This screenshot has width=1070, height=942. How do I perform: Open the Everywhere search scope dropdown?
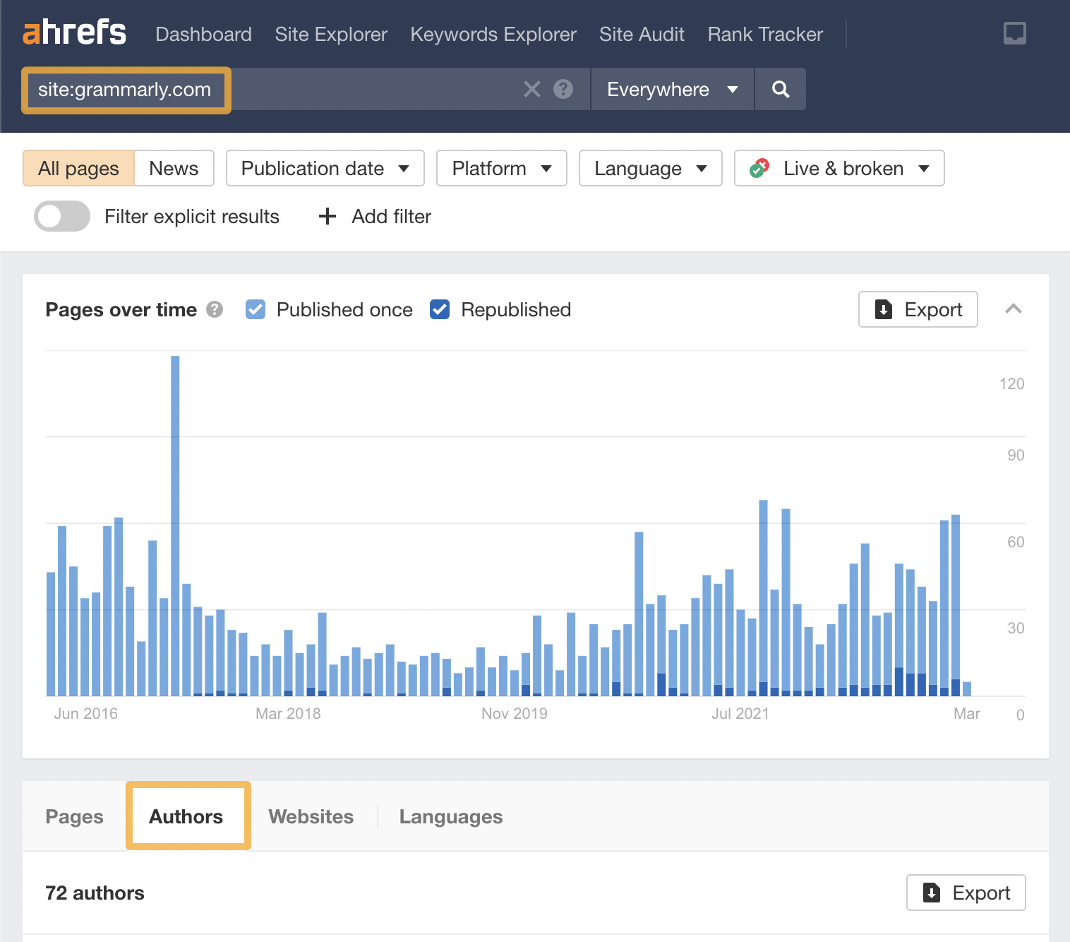671,89
